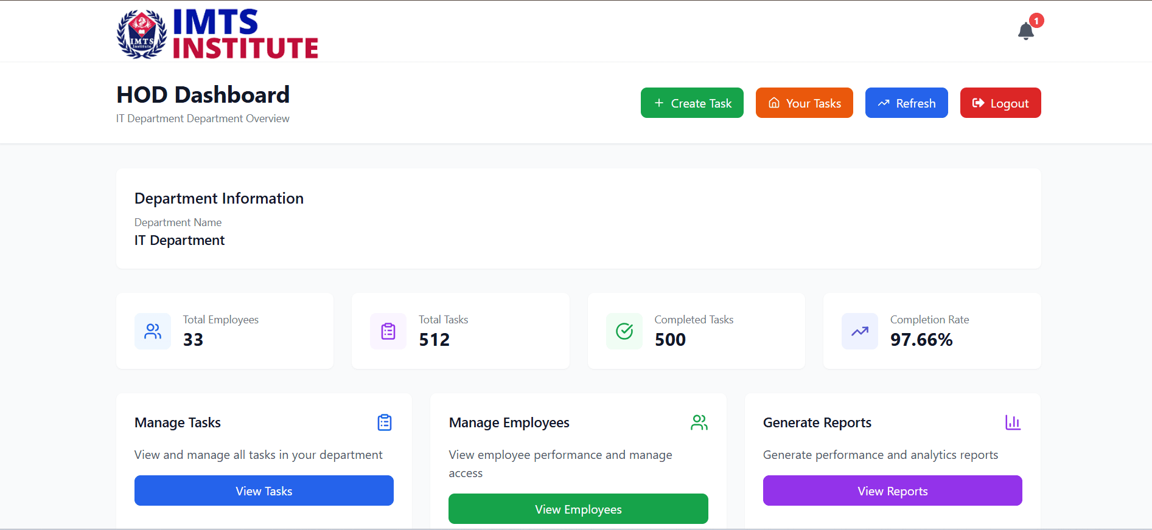Viewport: 1152px width, 530px height.
Task: Click the completion rate 97.66%
Action: [921, 340]
